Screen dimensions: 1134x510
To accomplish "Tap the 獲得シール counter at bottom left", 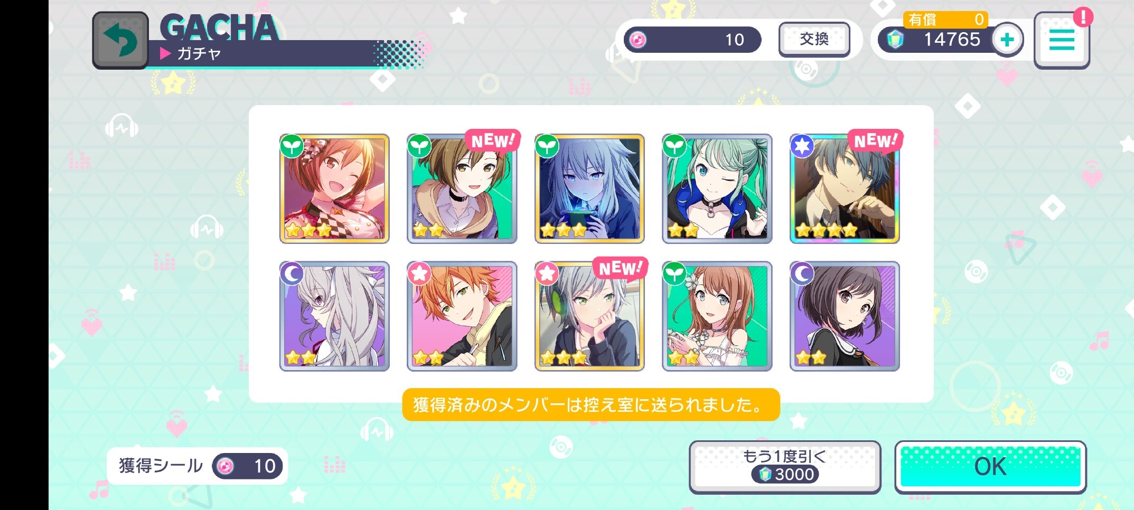I will pyautogui.click(x=197, y=466).
